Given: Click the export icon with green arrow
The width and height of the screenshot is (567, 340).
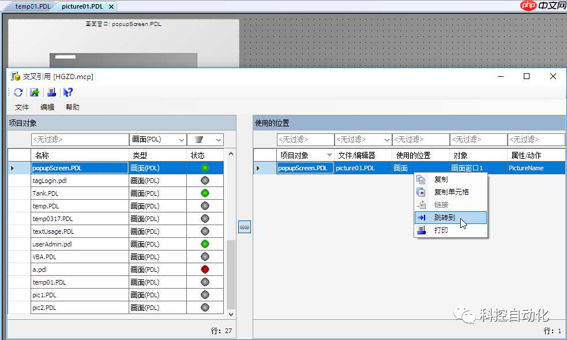Looking at the screenshot, I should [x=35, y=92].
